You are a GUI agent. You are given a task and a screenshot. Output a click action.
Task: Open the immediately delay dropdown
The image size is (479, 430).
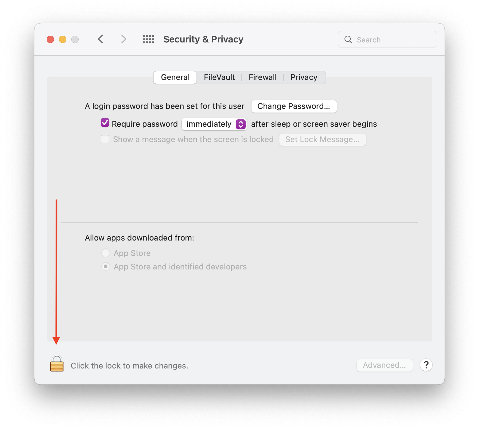[x=214, y=124]
